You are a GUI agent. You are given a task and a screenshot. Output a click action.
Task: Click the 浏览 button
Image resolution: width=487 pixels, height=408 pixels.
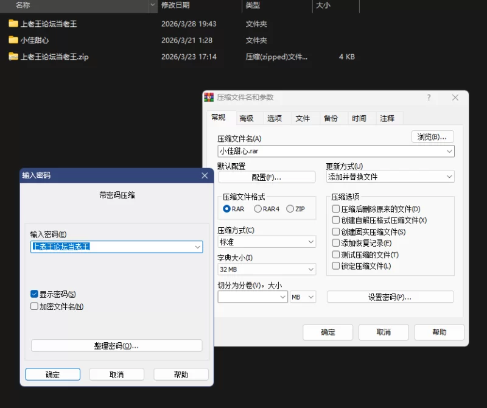click(432, 137)
